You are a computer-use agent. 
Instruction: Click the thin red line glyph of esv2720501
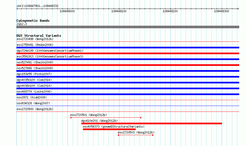(106, 118)
